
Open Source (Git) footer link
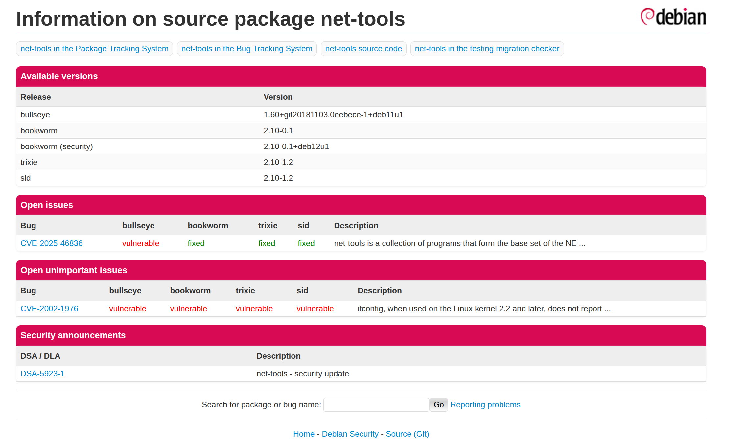pos(408,434)
